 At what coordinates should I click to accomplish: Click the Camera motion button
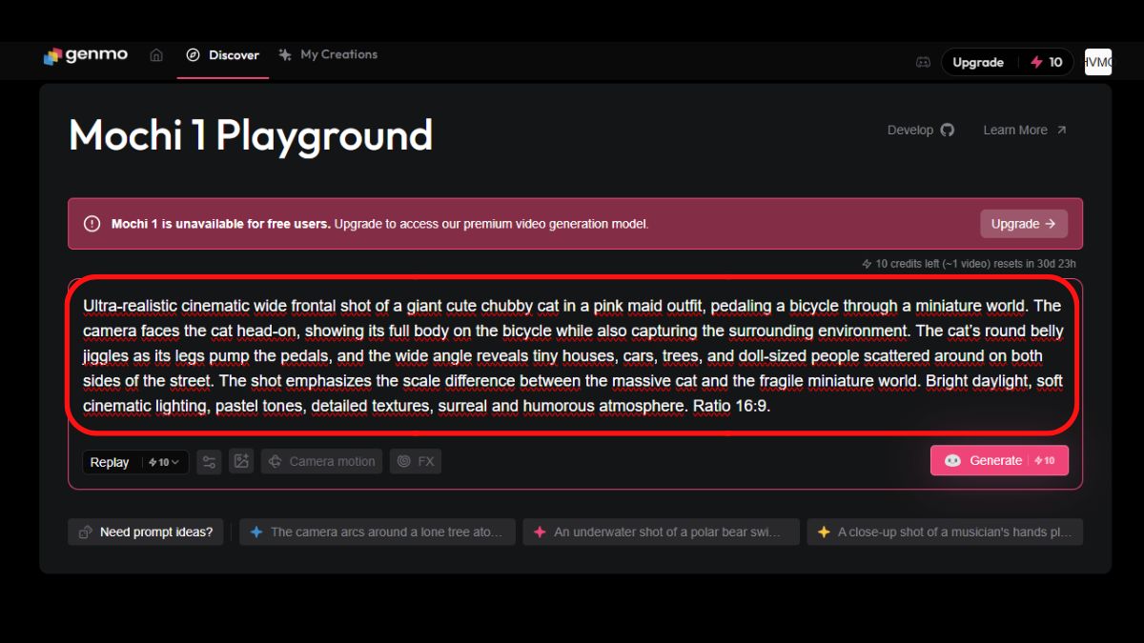click(321, 462)
